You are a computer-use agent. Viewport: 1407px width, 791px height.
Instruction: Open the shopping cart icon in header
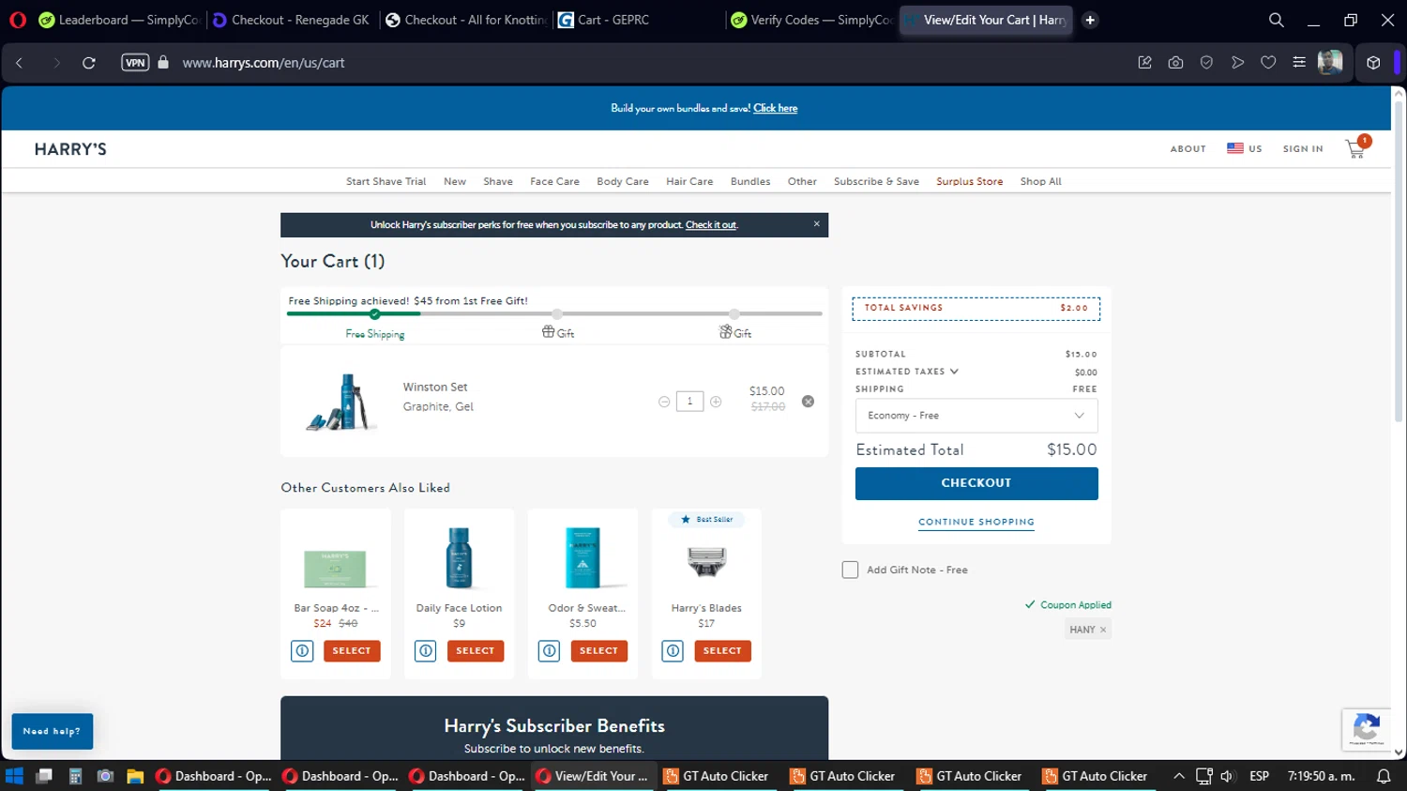point(1356,148)
